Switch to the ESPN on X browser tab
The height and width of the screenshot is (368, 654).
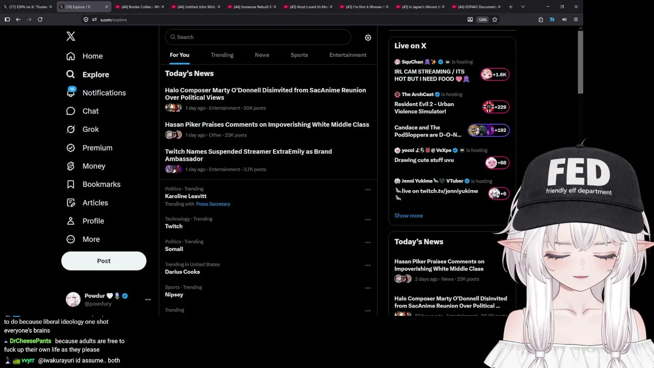[x=28, y=7]
